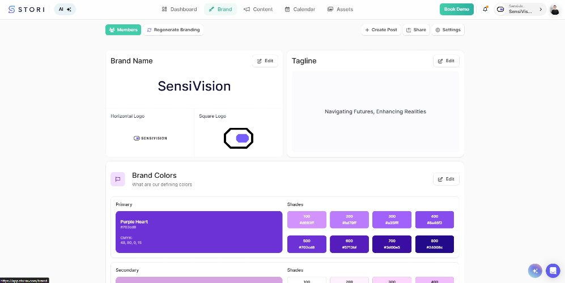Click the sparkle AI floating button
Image resolution: width=565 pixels, height=283 pixels.
tap(534, 271)
